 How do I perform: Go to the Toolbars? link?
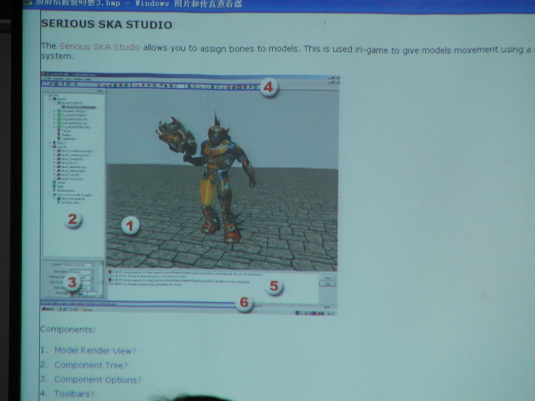[x=74, y=394]
